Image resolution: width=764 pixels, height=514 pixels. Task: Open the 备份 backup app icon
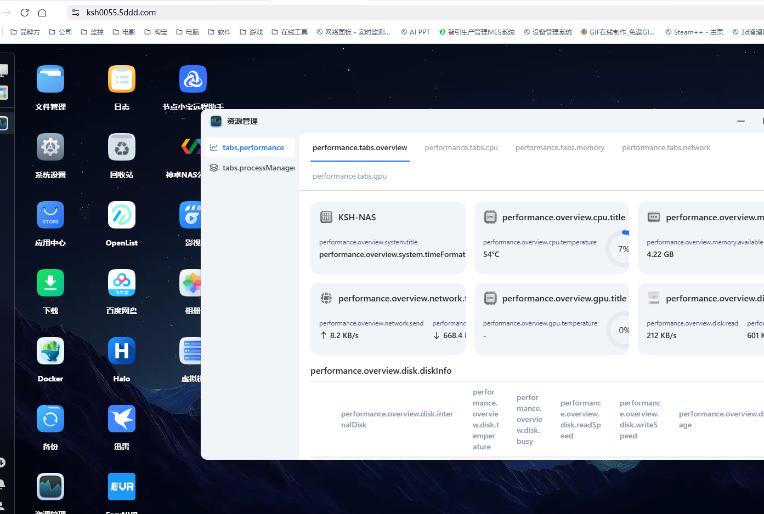tap(50, 419)
